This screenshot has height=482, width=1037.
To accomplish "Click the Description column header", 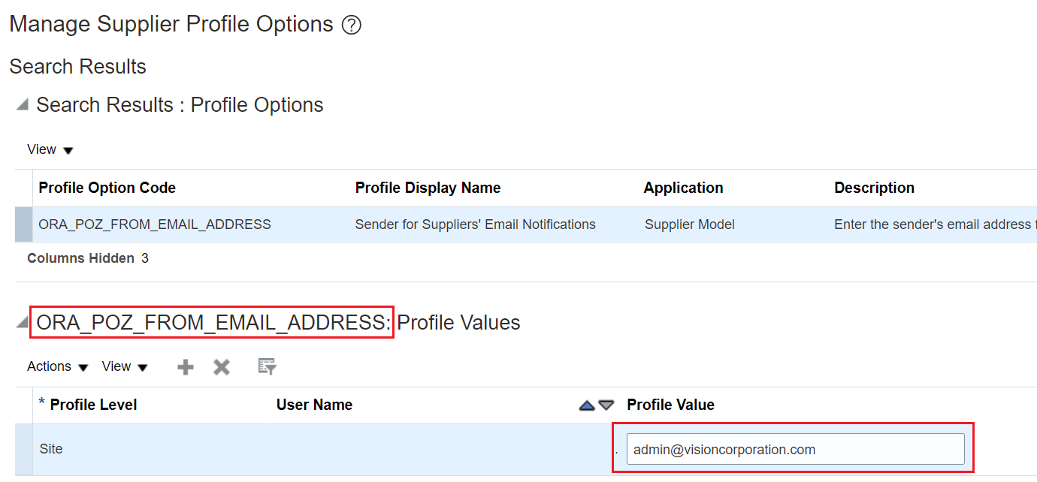I will click(x=874, y=188).
